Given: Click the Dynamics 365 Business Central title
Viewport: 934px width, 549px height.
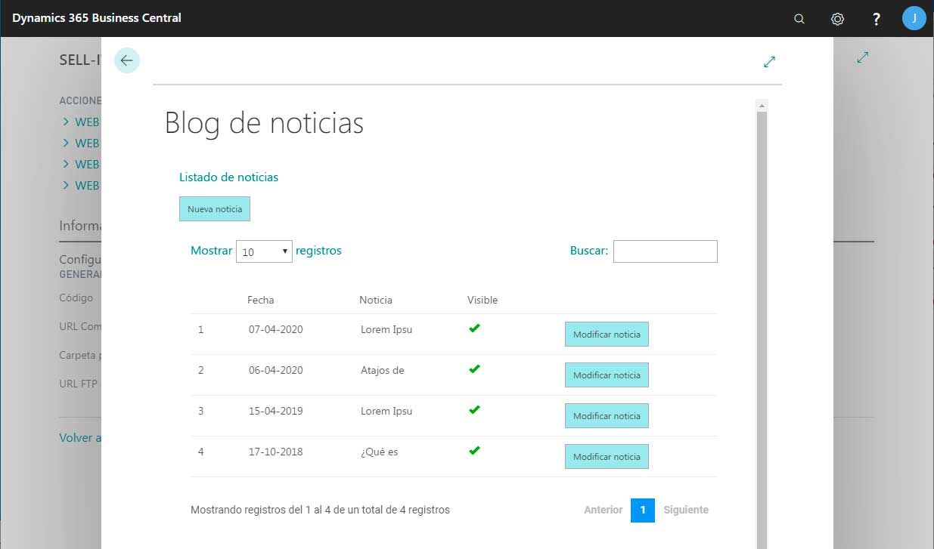Looking at the screenshot, I should click(97, 17).
